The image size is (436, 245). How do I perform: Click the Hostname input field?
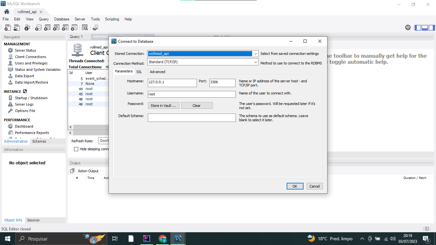pyautogui.click(x=172, y=83)
